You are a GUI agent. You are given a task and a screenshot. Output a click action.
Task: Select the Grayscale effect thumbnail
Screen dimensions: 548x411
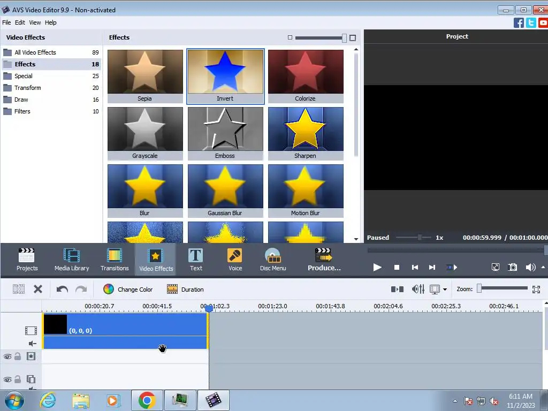(x=145, y=133)
